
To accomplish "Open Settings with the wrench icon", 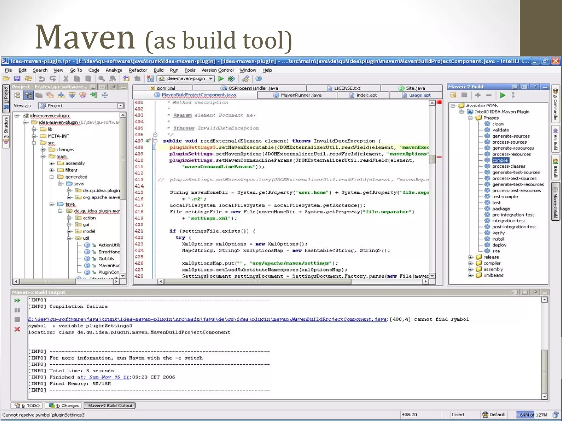I will 245,79.
